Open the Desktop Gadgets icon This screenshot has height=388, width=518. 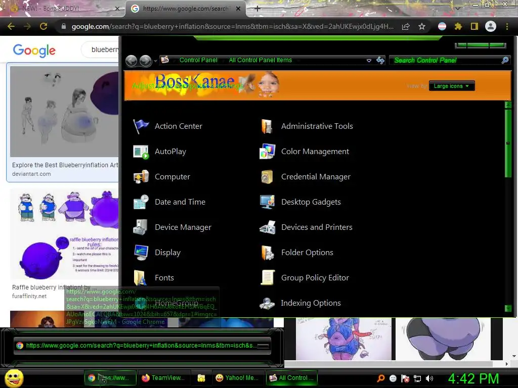click(267, 202)
